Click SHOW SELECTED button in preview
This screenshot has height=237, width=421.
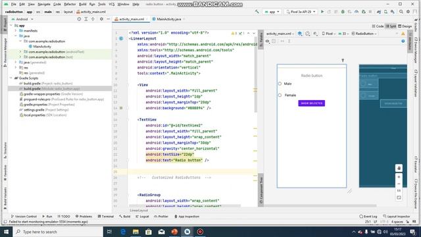(x=311, y=103)
